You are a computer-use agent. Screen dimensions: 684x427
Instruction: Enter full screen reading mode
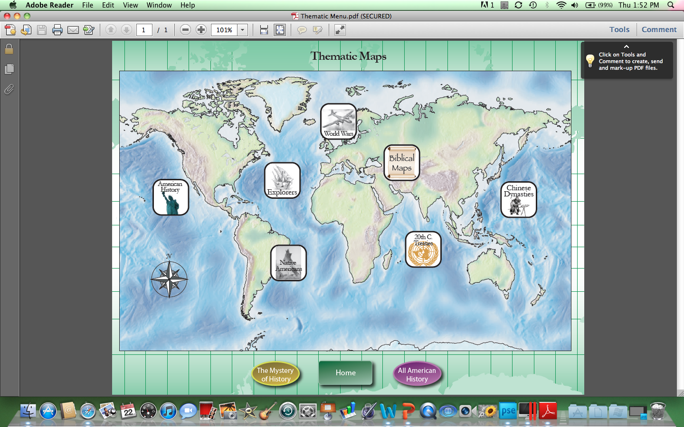[x=339, y=29]
